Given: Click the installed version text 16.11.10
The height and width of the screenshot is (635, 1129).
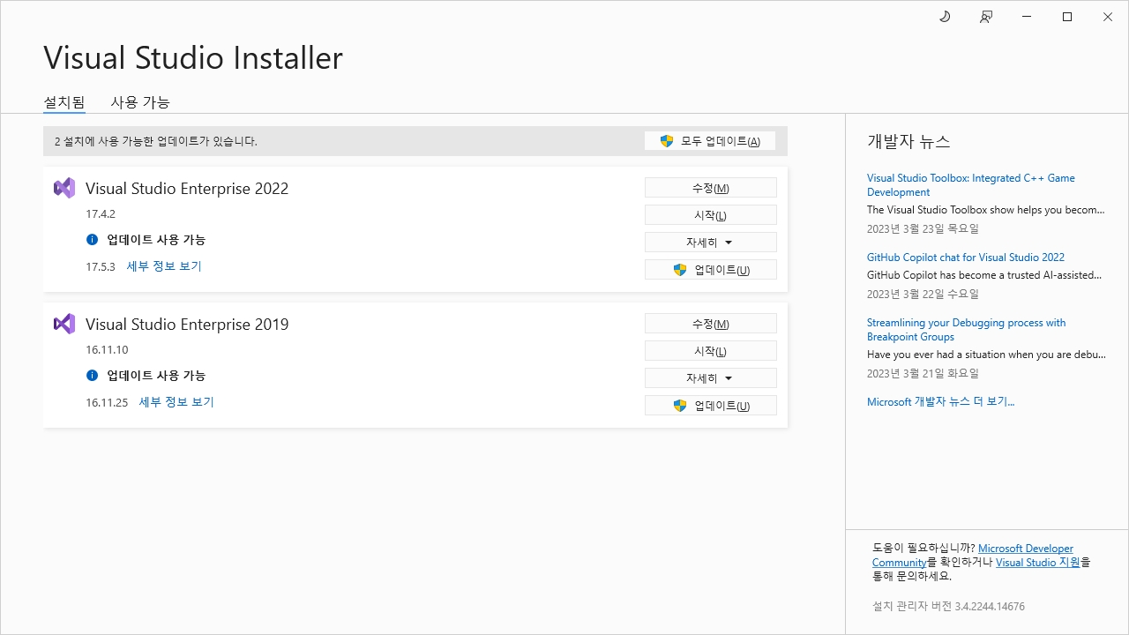Looking at the screenshot, I should pos(107,350).
